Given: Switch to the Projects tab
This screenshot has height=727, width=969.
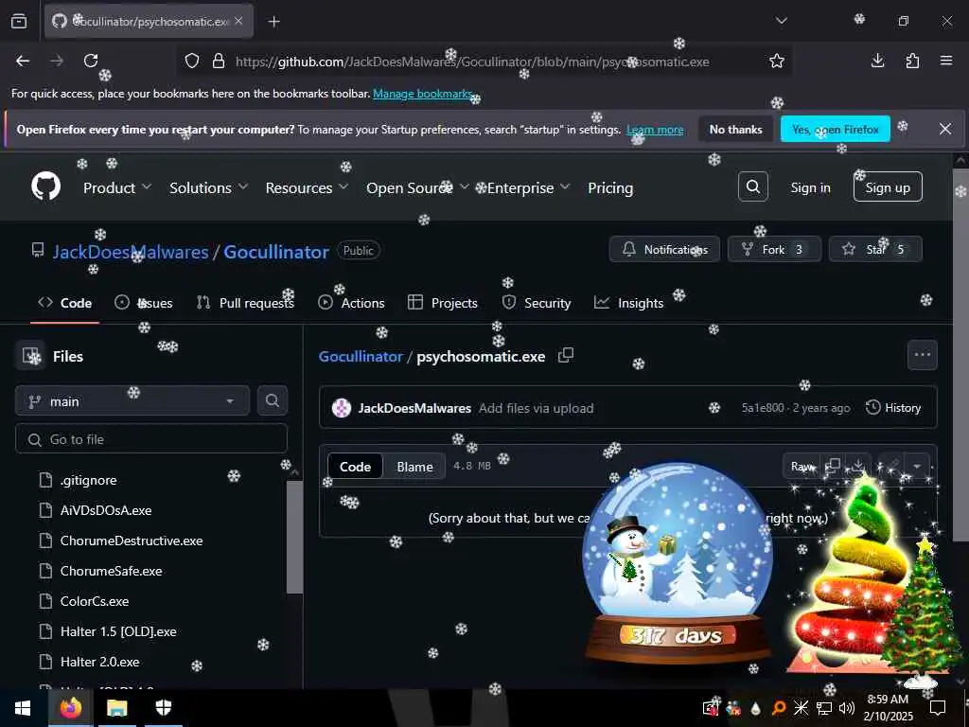Looking at the screenshot, I should click(x=443, y=303).
